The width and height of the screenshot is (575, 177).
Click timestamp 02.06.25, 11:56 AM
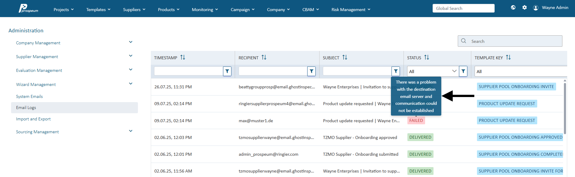pyautogui.click(x=173, y=171)
